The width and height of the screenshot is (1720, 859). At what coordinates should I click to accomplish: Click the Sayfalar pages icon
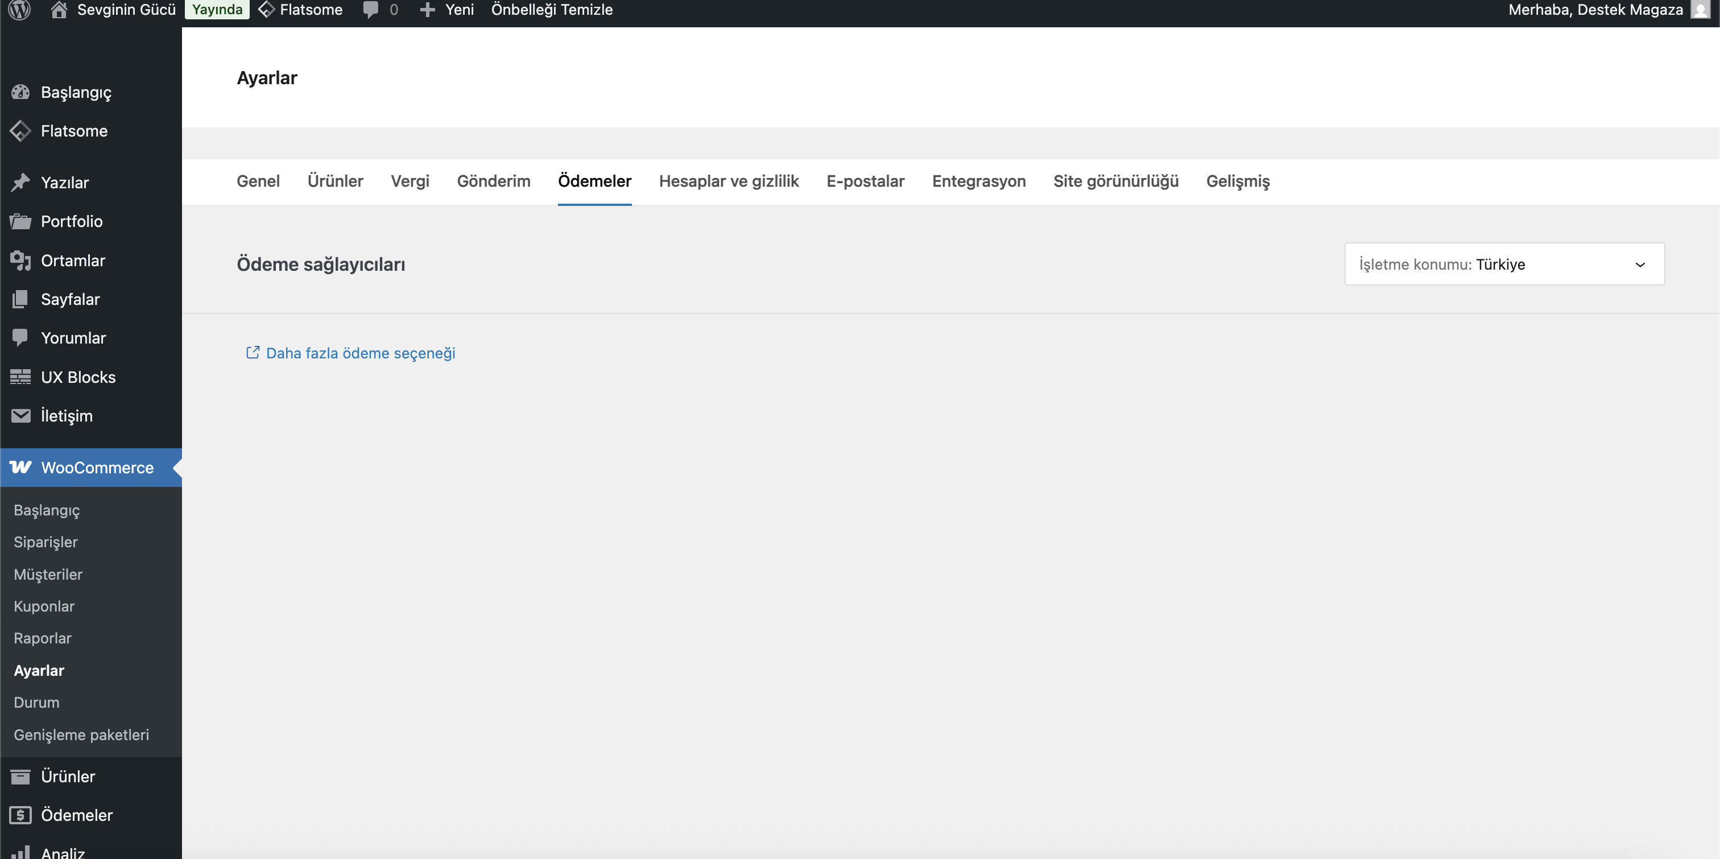coord(20,299)
